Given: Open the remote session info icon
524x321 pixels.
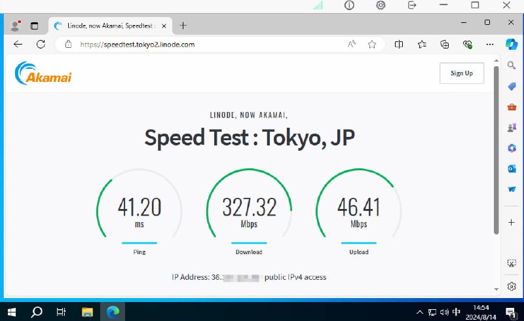Looking at the screenshot, I should tap(349, 5).
